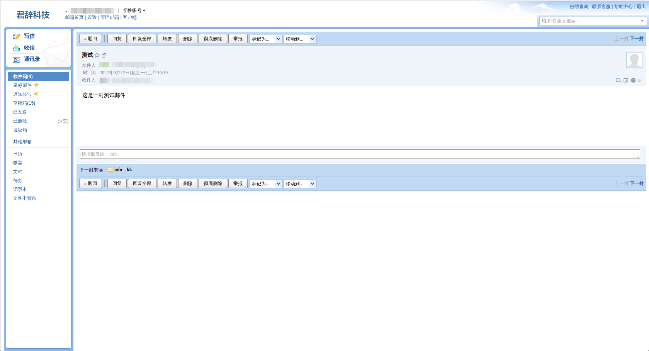Open the top 移动到... dropdown
The height and width of the screenshot is (351, 649).
pyautogui.click(x=300, y=39)
